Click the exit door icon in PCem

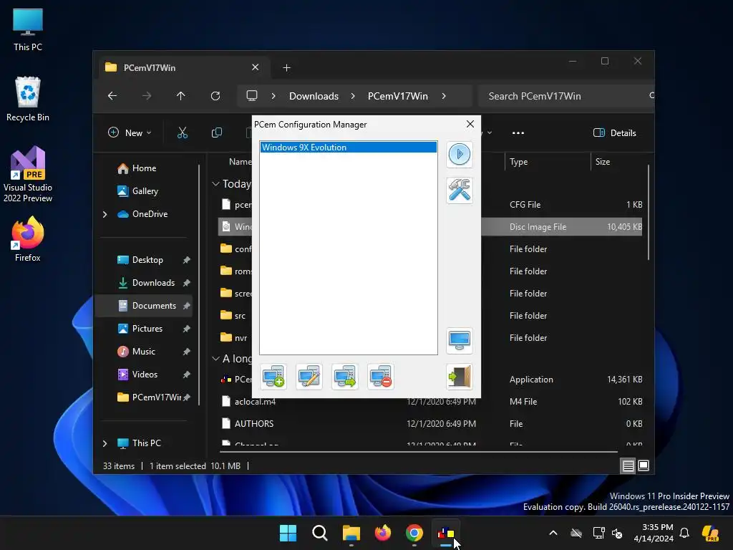point(459,377)
